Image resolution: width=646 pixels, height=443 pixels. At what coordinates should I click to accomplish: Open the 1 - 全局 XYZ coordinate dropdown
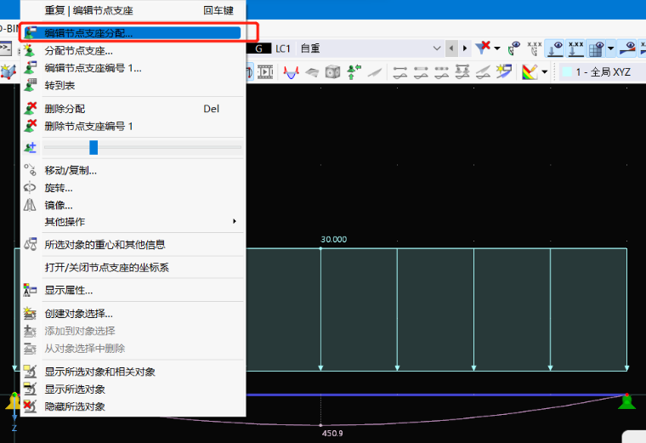(x=603, y=72)
